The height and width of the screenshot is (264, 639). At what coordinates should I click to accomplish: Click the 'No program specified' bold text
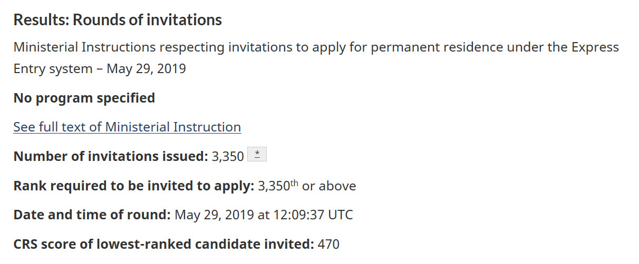(84, 98)
